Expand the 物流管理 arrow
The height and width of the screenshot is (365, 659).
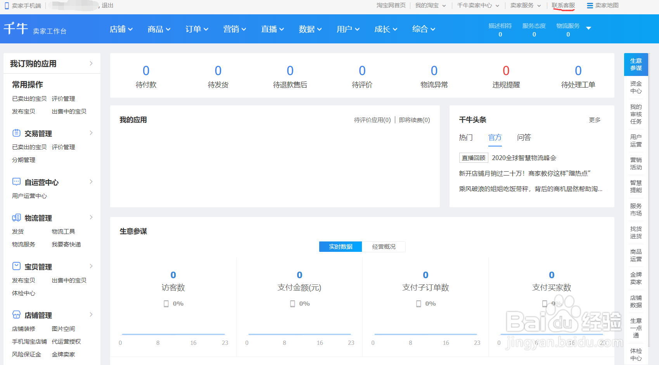click(x=91, y=217)
